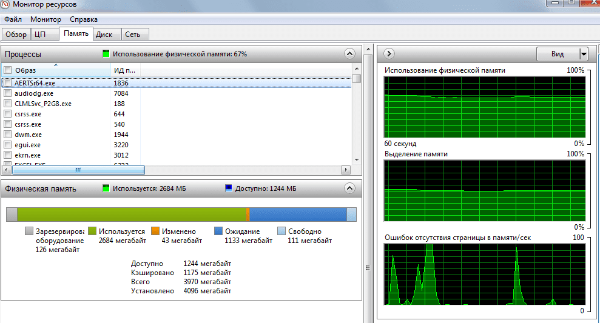Screen dimensions: 600x323
Task: Enable checkbox next to dwm.exe
Action: pyautogui.click(x=7, y=135)
